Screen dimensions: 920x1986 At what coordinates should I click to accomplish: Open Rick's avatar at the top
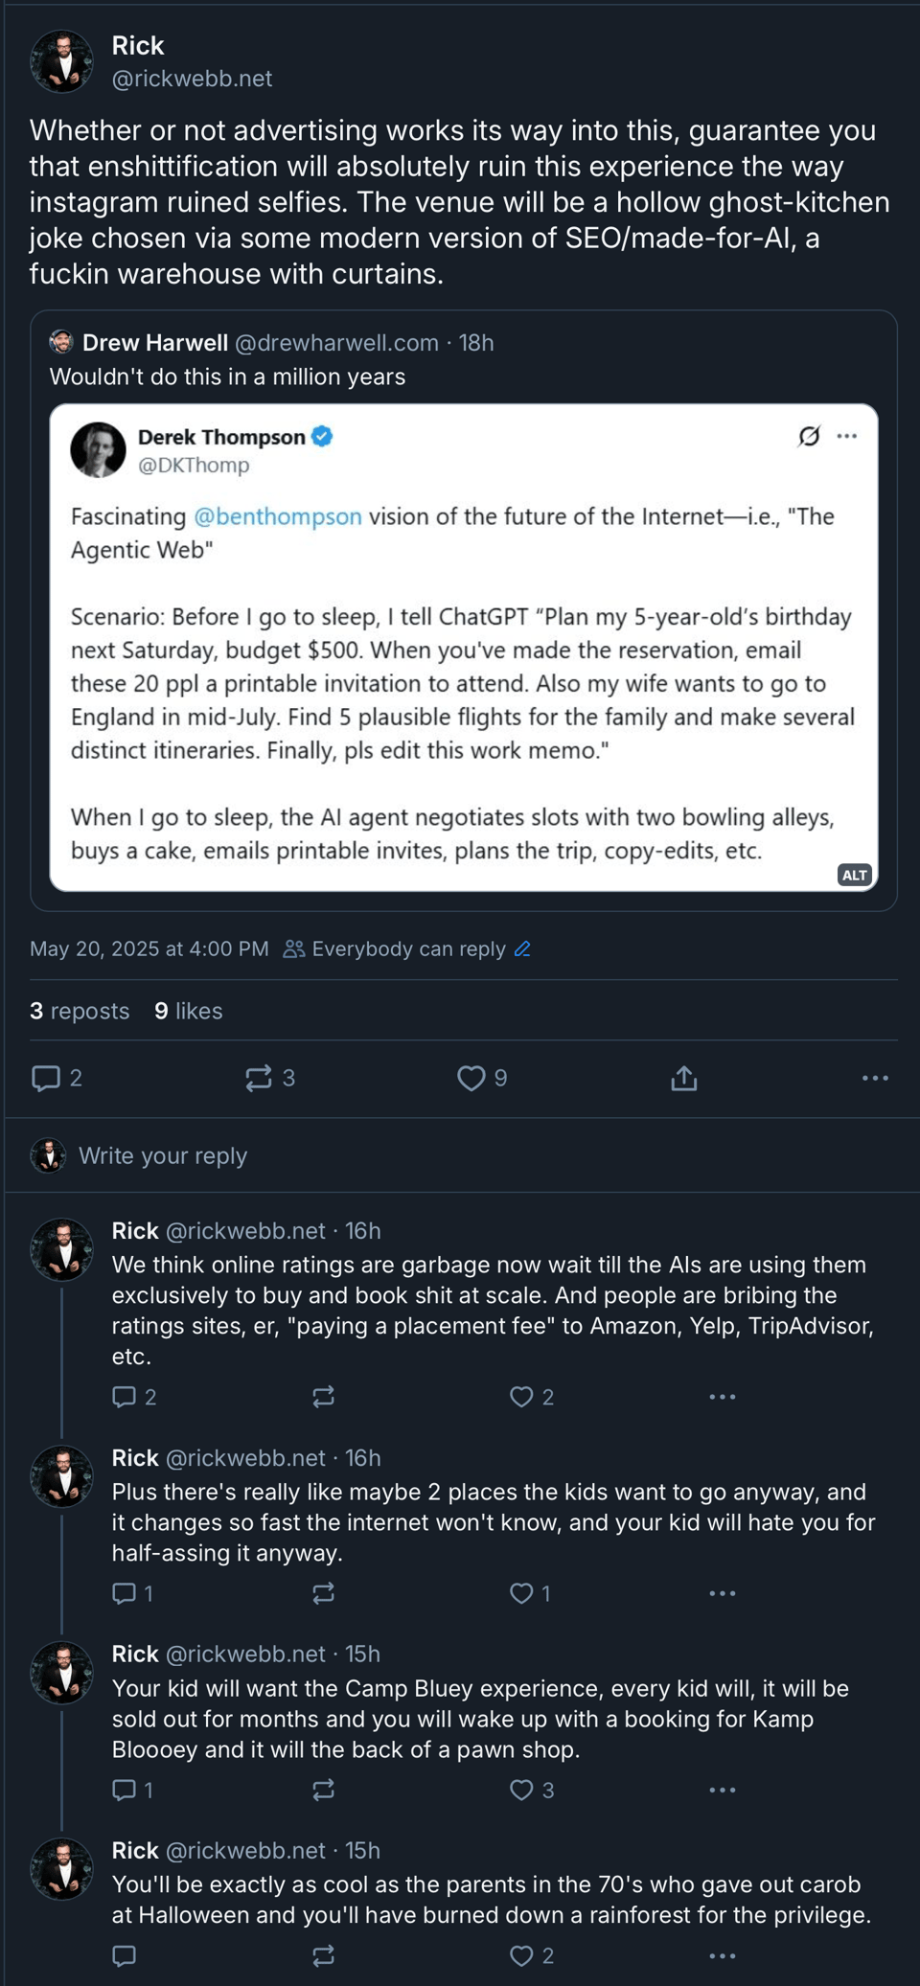pyautogui.click(x=61, y=61)
